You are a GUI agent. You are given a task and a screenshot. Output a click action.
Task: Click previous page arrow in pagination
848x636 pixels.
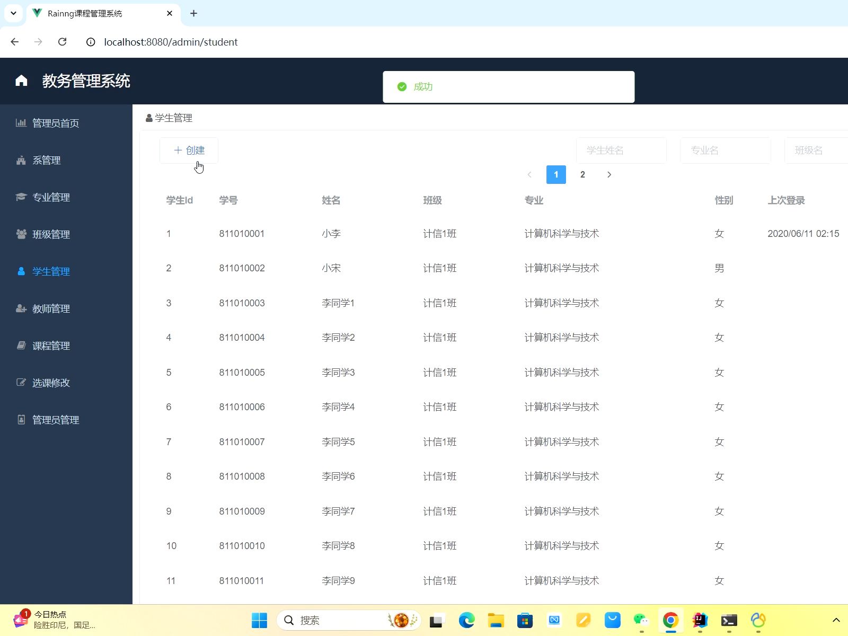pos(529,174)
